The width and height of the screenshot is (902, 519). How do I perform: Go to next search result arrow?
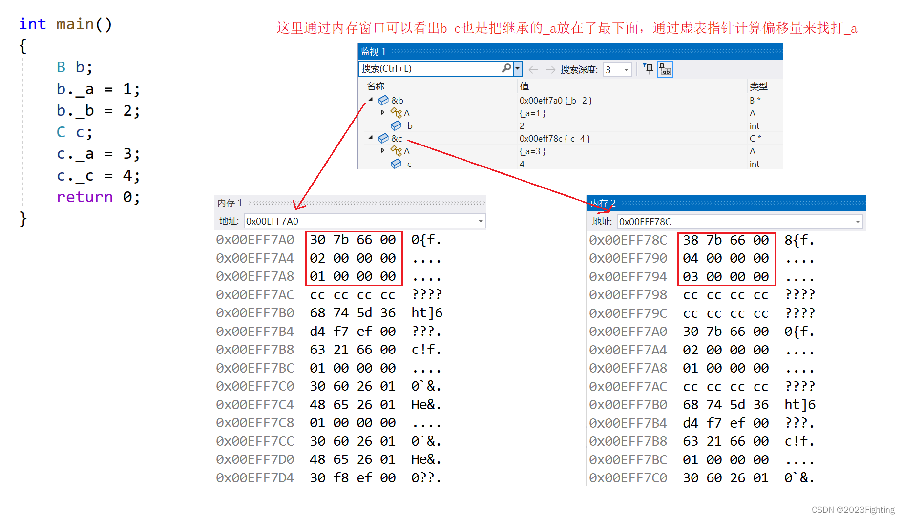(550, 69)
